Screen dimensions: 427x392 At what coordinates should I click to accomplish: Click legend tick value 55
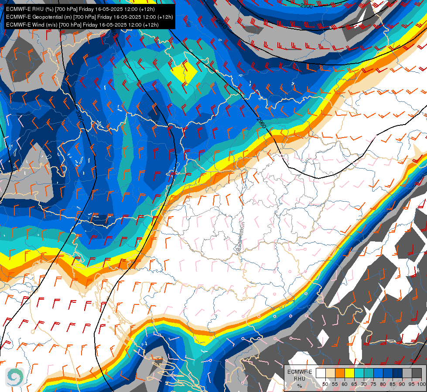335,384
